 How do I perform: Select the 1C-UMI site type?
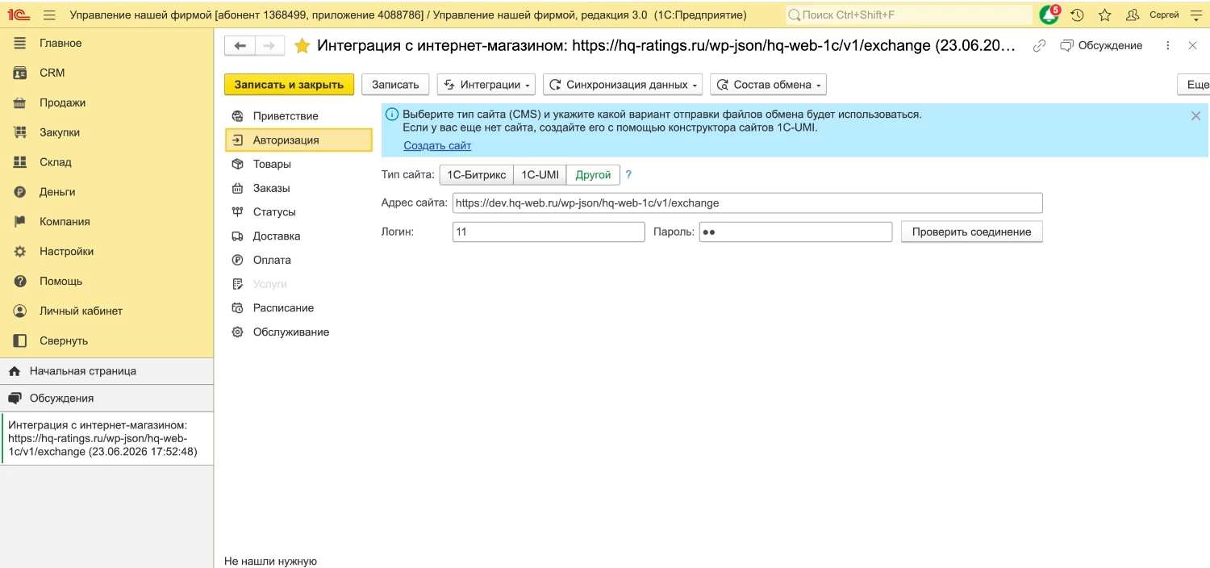(540, 175)
